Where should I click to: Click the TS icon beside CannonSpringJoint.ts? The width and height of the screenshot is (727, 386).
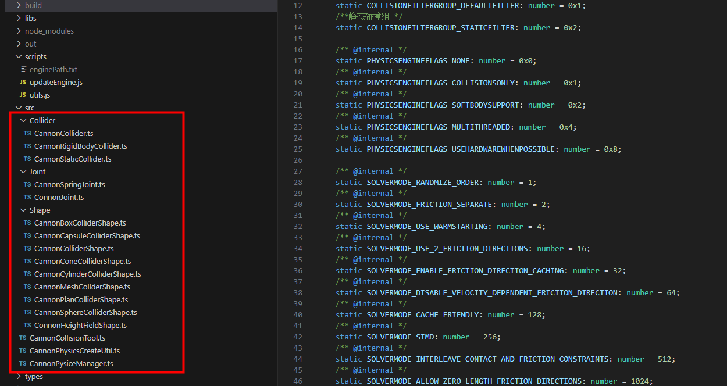(x=27, y=185)
